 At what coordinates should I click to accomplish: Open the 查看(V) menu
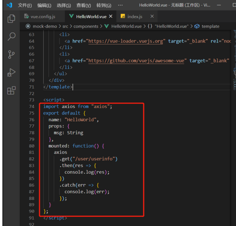84,5
